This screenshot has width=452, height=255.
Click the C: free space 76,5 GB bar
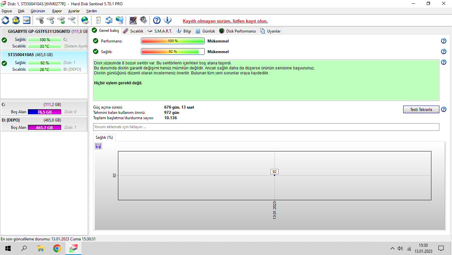45,112
